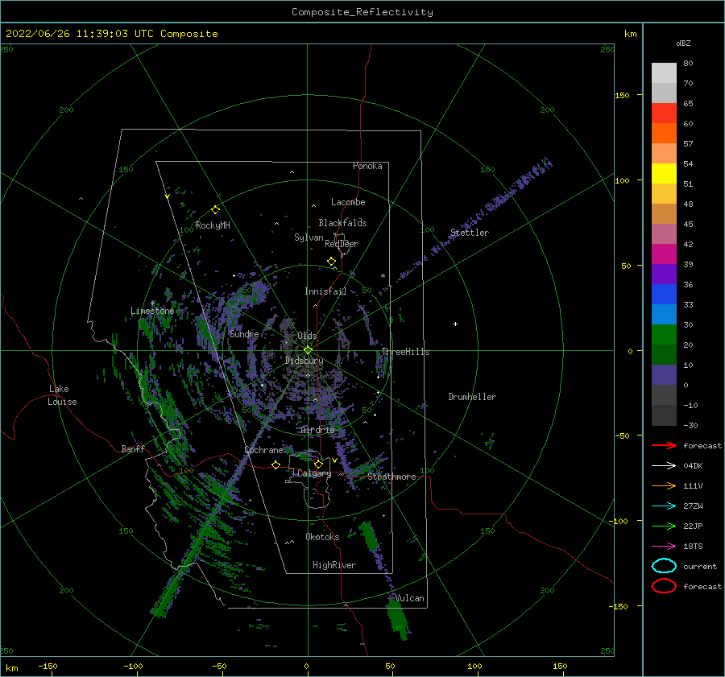Image resolution: width=725 pixels, height=677 pixels.
Task: Click the Innisfail label
Action: pyautogui.click(x=325, y=291)
